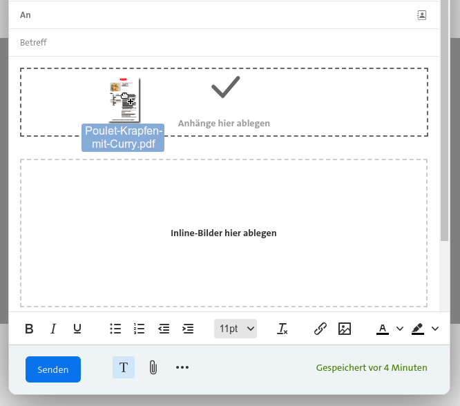This screenshot has height=406, width=460.
Task: Toggle italic text formatting
Action: pos(53,329)
